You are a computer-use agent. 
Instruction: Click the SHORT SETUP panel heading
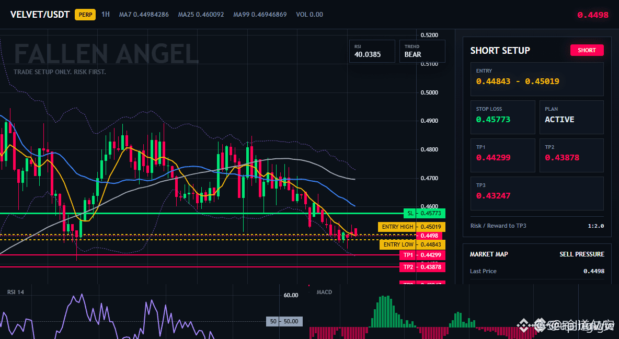[x=500, y=51]
